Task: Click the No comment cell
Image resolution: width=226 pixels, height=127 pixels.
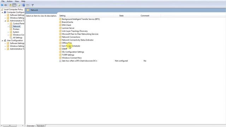Action: 145,61
